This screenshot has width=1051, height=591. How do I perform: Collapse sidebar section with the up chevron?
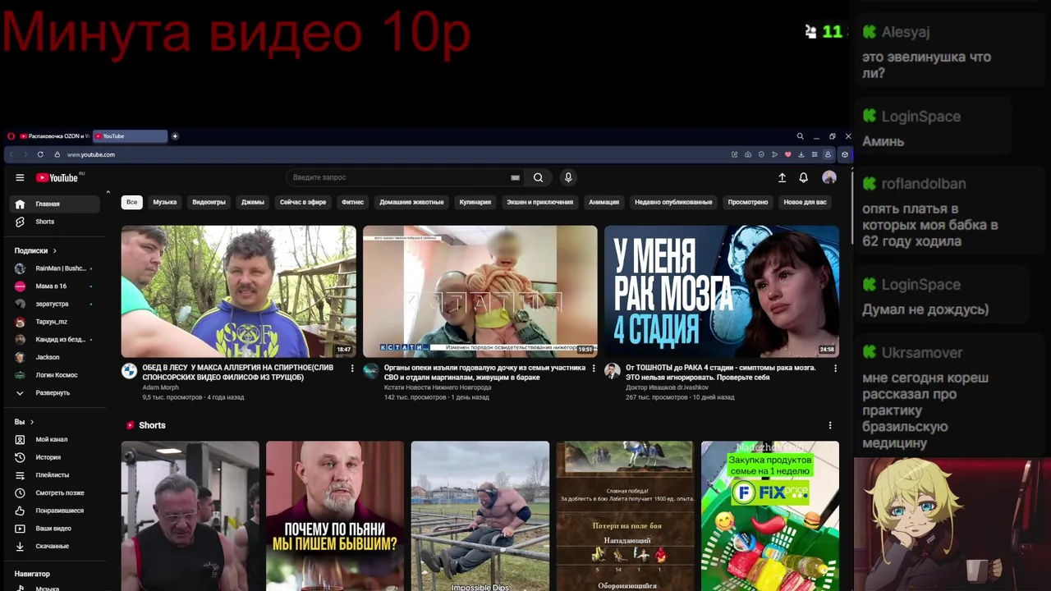point(108,192)
